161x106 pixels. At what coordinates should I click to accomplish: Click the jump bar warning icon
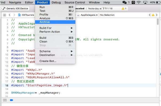click(x=153, y=15)
